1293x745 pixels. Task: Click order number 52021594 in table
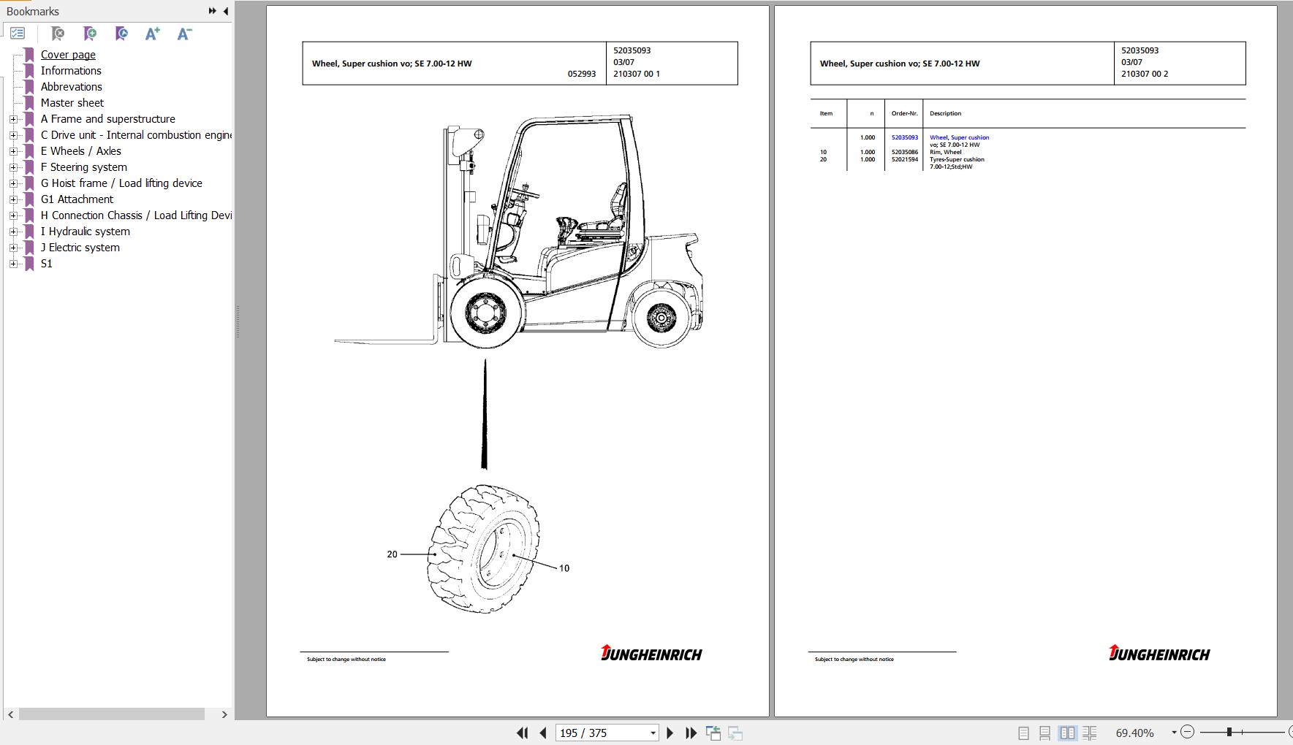[904, 159]
